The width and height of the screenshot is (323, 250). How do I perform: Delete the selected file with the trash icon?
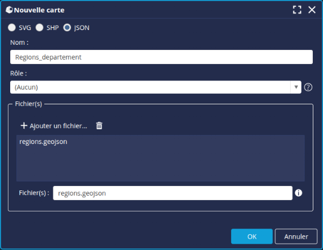coord(99,126)
